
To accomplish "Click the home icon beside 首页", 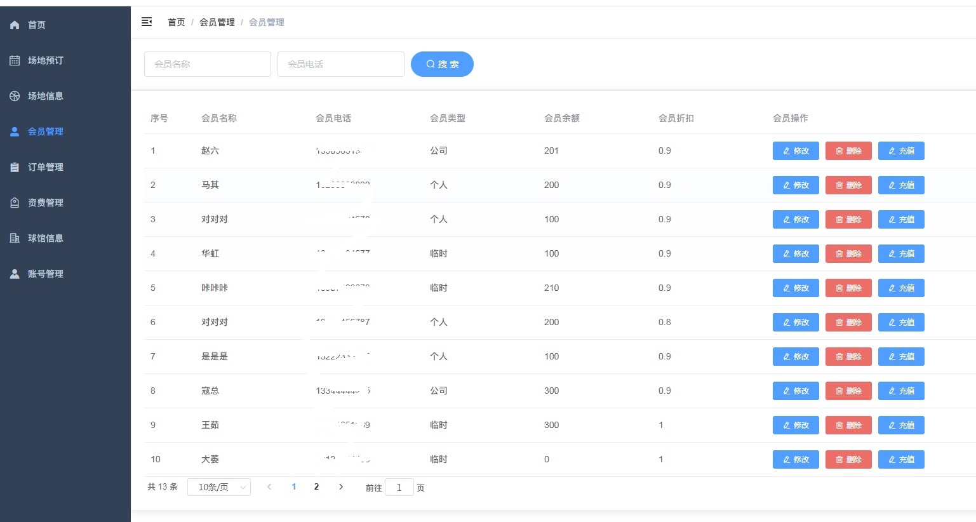I will pos(15,25).
